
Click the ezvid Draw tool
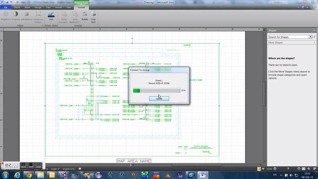tap(38, 166)
